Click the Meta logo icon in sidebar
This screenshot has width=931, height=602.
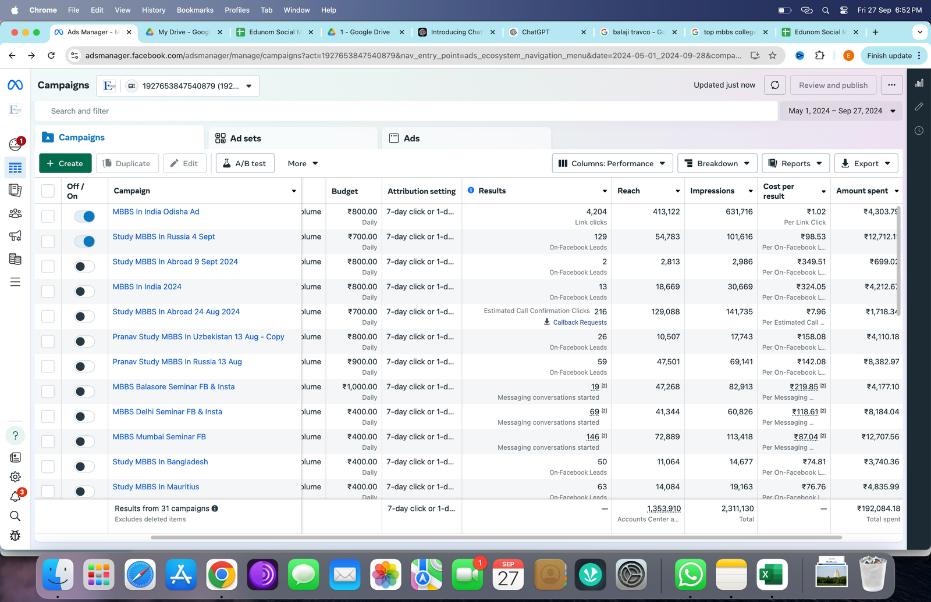(x=15, y=85)
